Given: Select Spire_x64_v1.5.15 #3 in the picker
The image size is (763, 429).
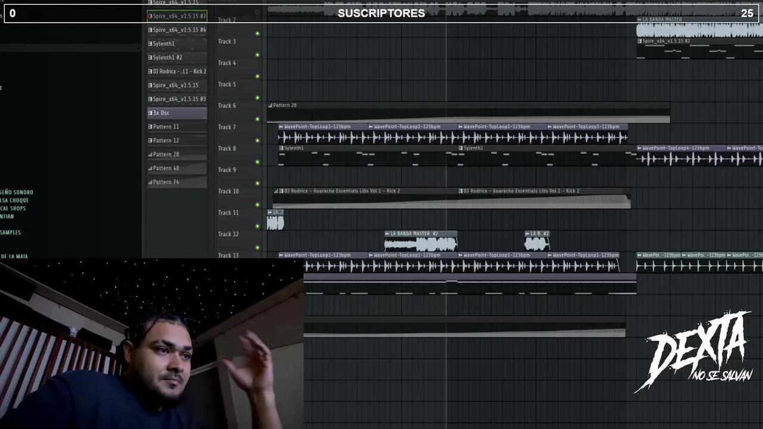Looking at the screenshot, I should [177, 99].
